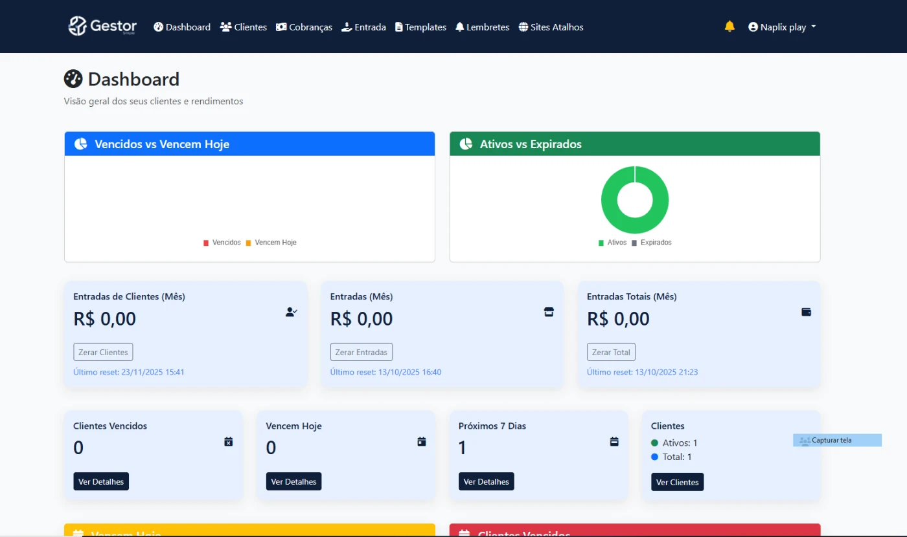
Task: Click the Gestor logo in the navbar
Action: pos(102,27)
